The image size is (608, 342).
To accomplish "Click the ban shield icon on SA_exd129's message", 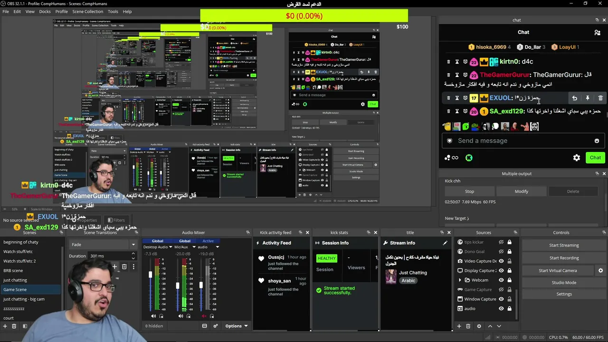I will point(465,111).
